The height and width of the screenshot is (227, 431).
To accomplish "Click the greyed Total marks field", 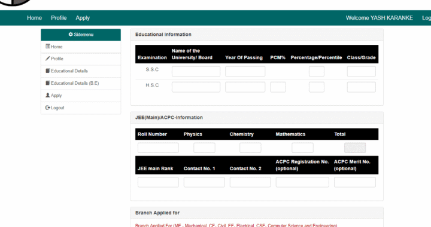I will pyautogui.click(x=355, y=148).
